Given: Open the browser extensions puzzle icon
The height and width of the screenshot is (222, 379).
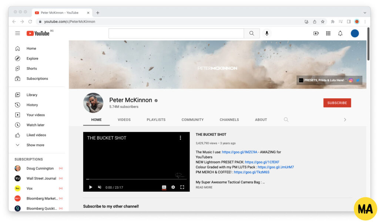Looking at the screenshot, I should pyautogui.click(x=333, y=22).
